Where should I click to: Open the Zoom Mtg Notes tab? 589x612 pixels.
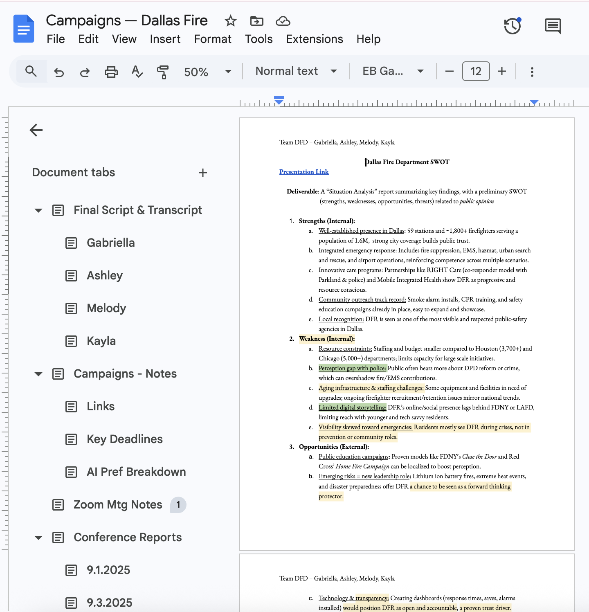tap(118, 505)
